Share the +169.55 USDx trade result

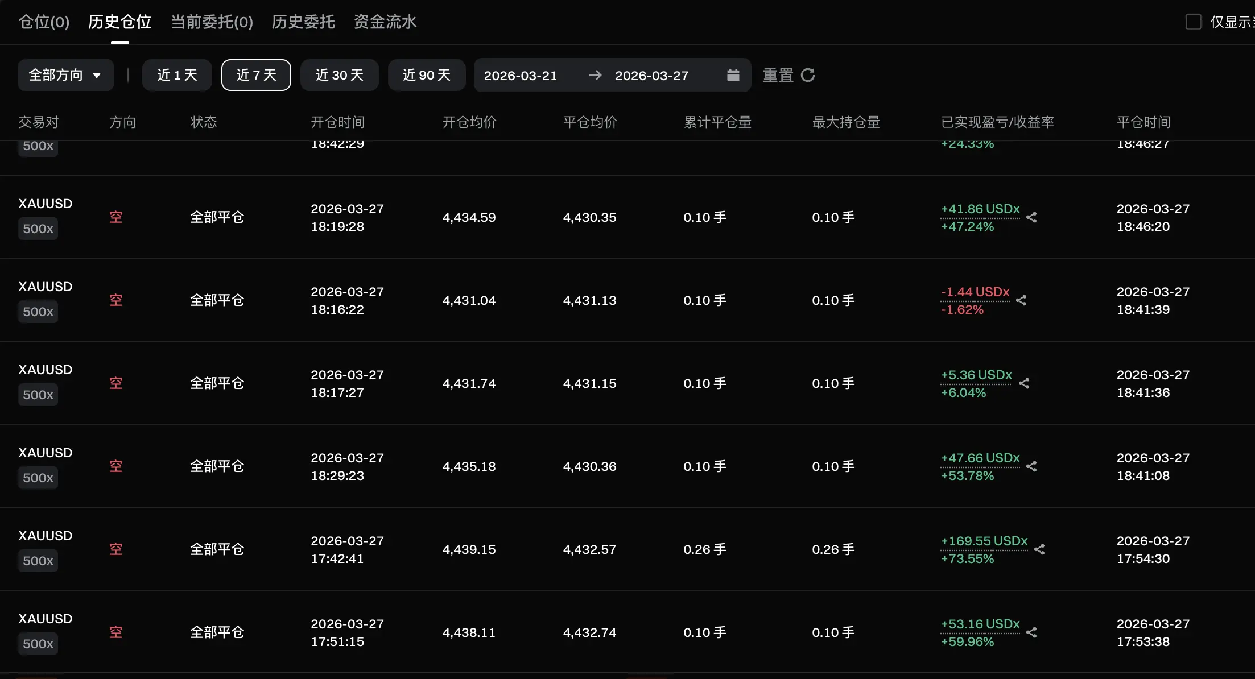pos(1039,549)
